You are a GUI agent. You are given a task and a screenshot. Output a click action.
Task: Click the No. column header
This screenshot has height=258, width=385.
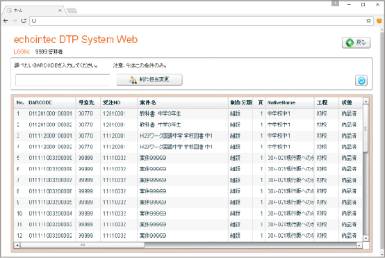(20, 103)
